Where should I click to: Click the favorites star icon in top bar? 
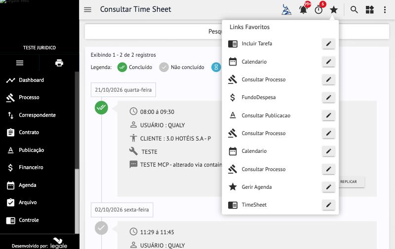click(x=334, y=10)
